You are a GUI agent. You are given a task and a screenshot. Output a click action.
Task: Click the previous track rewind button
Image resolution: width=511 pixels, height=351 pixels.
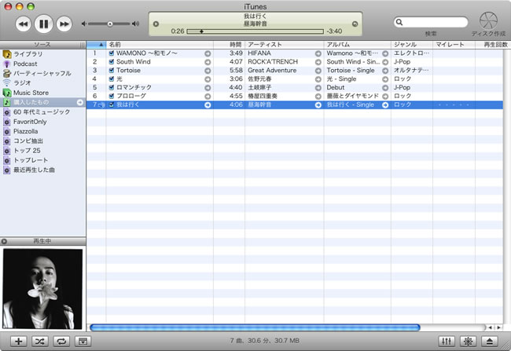[23, 24]
